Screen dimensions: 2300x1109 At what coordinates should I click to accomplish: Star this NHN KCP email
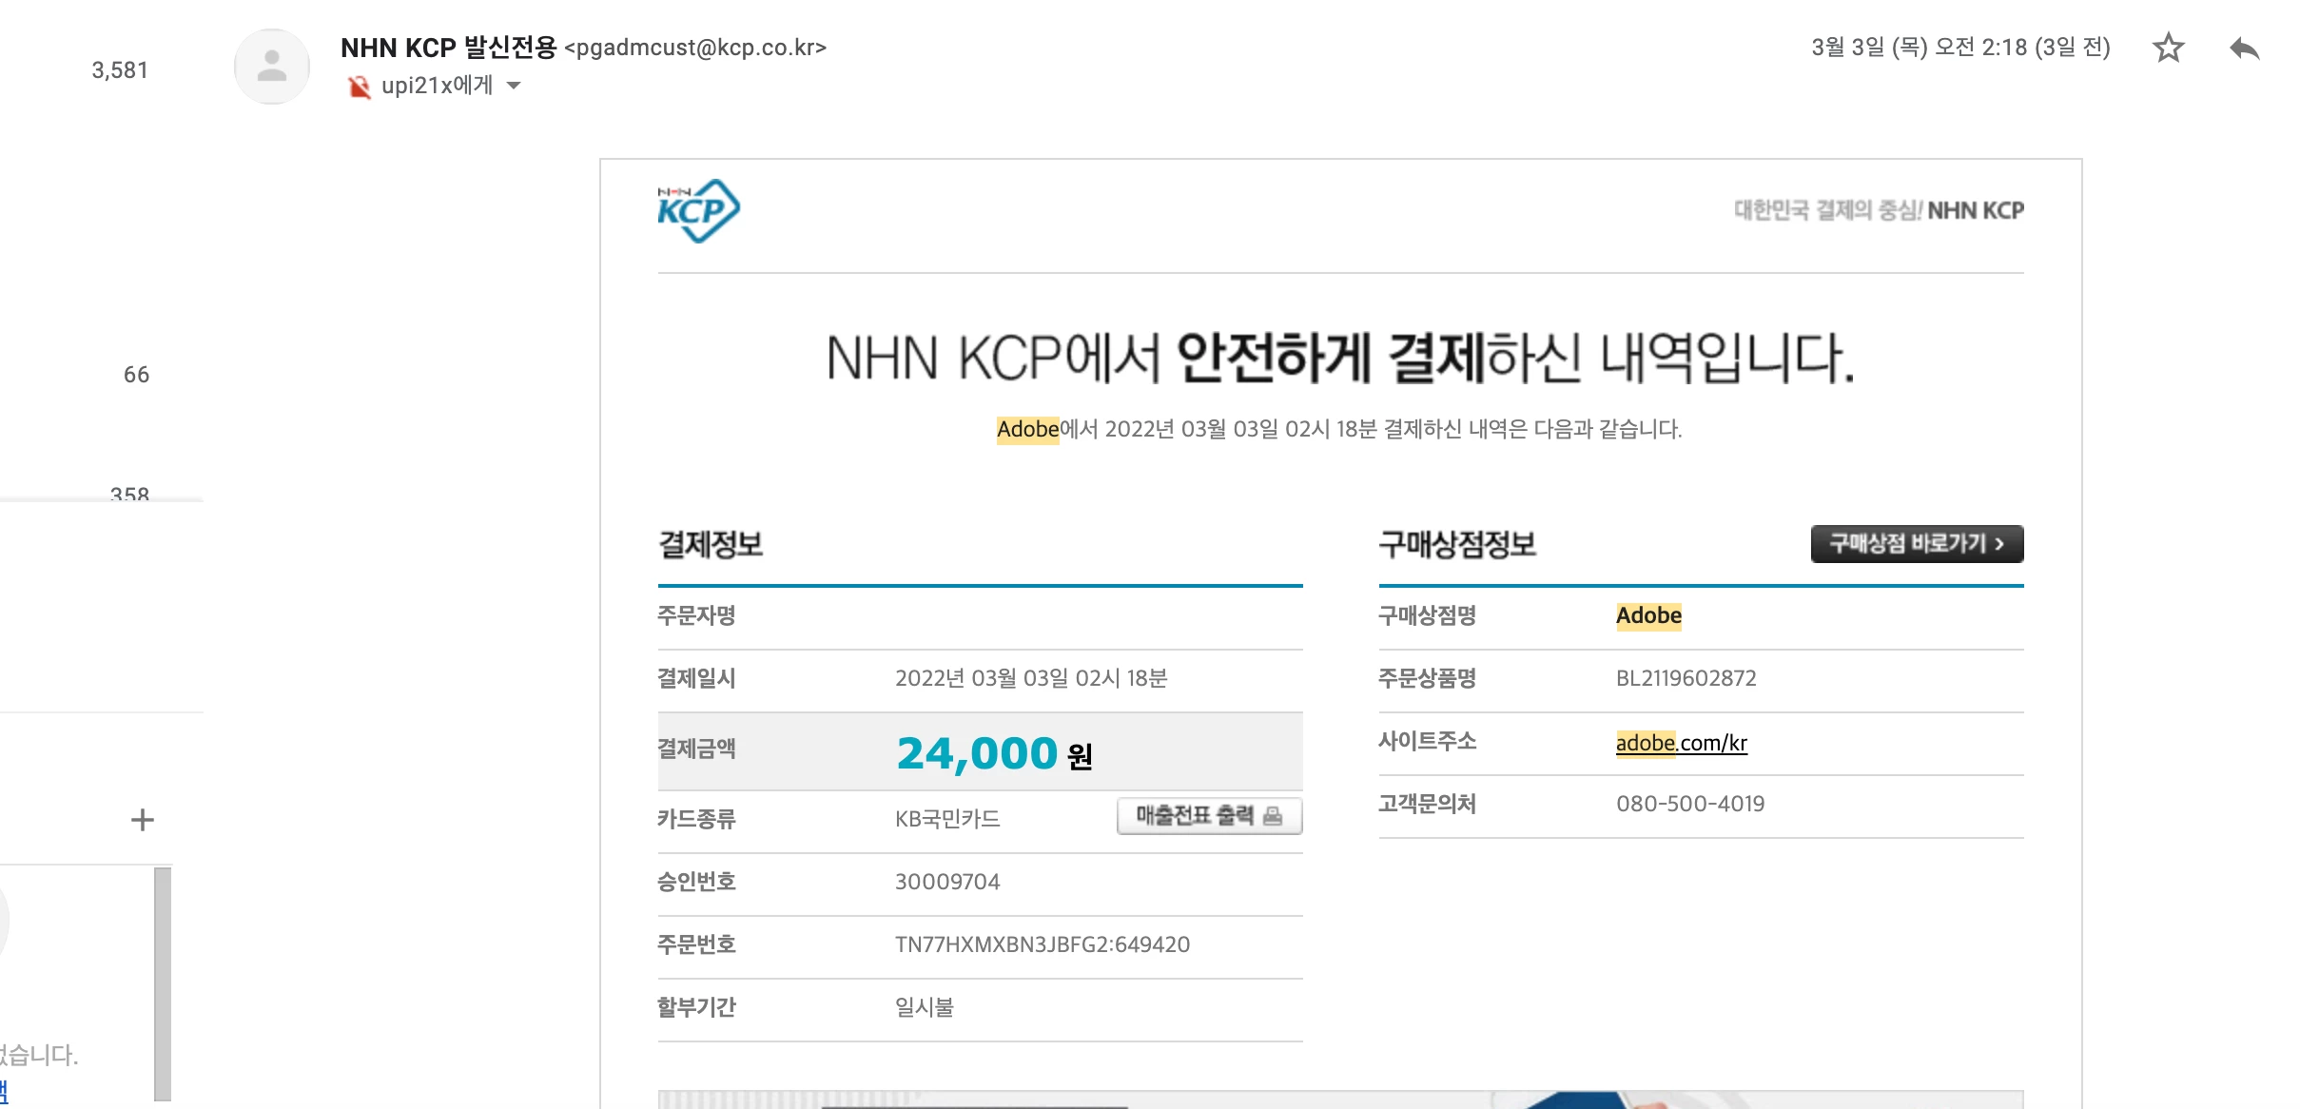click(x=2168, y=48)
